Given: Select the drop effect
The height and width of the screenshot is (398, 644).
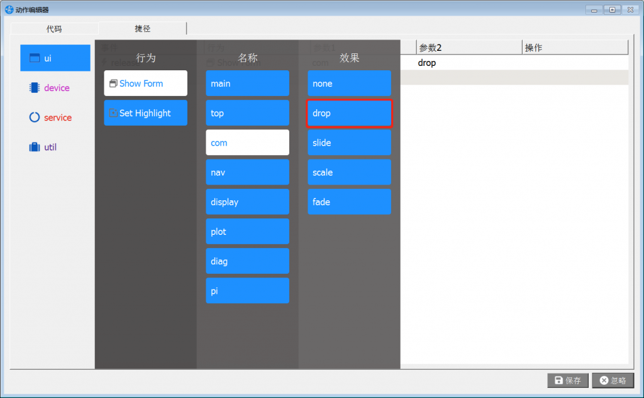Looking at the screenshot, I should 349,113.
